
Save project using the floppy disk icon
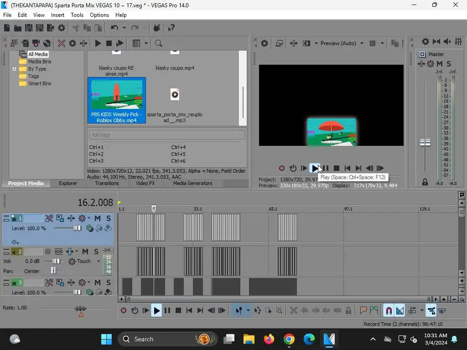(x=29, y=28)
